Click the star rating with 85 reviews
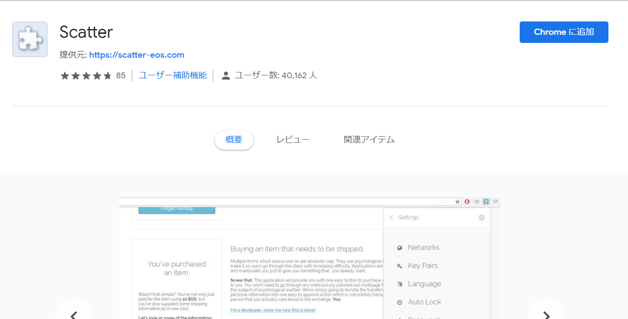Viewport: 628px width, 319px height. point(93,75)
